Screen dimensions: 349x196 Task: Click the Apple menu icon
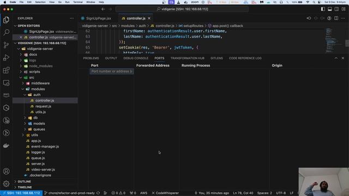(x=5, y=2)
